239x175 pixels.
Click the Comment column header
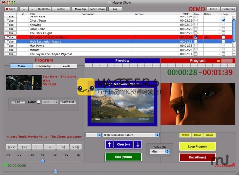click(107, 14)
